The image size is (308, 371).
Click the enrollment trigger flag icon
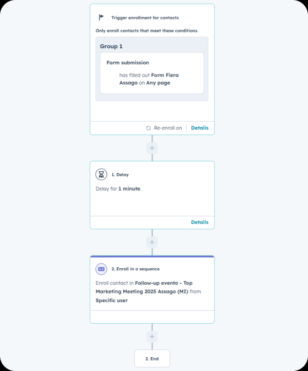pyautogui.click(x=101, y=17)
